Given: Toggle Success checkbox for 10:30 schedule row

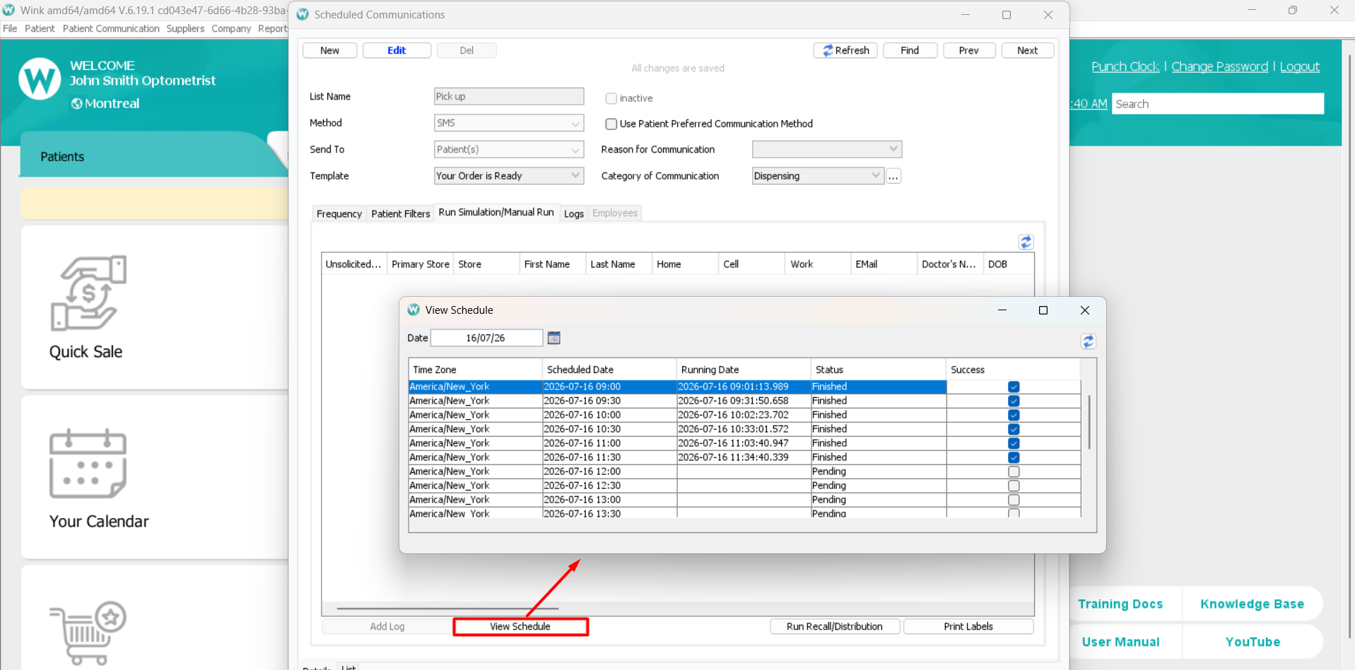Looking at the screenshot, I should click(1014, 429).
